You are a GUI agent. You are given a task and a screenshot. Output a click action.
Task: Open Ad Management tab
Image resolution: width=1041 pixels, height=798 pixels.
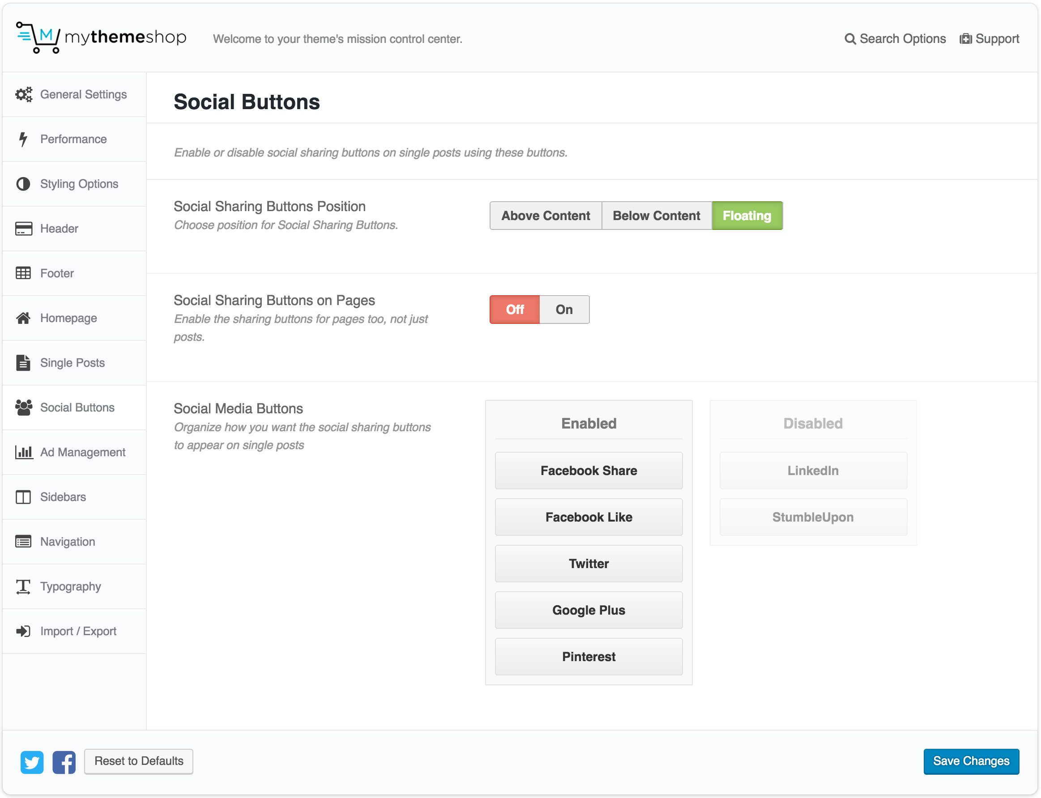point(74,452)
